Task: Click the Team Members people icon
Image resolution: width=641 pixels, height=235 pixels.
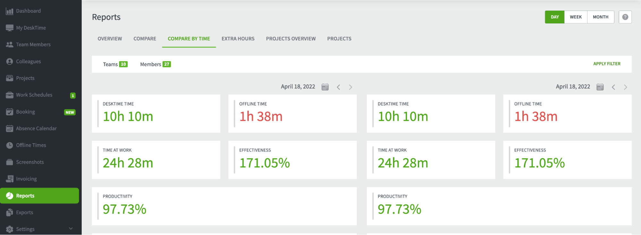Action: click(x=10, y=44)
